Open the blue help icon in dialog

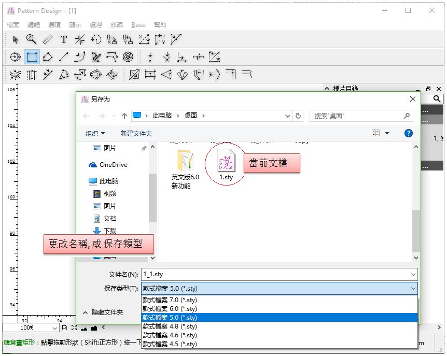pyautogui.click(x=408, y=133)
